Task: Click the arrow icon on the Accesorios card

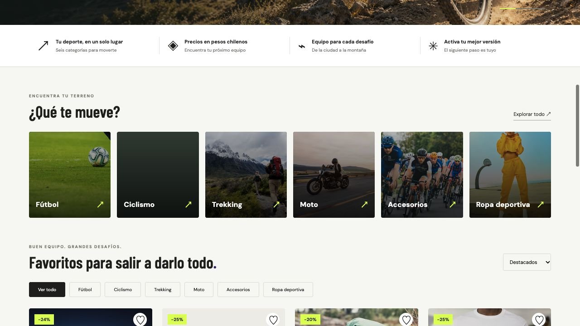Action: 452,205
